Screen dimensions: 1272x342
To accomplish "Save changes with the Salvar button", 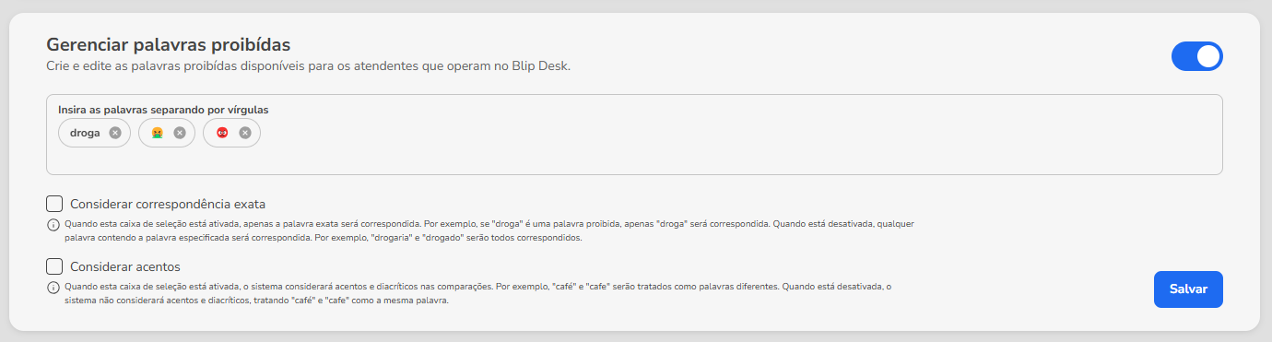I will pyautogui.click(x=1188, y=289).
